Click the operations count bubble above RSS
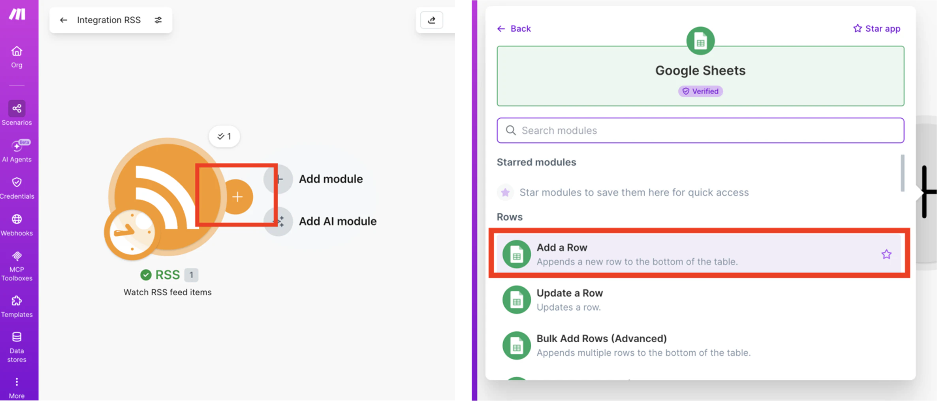 224,136
